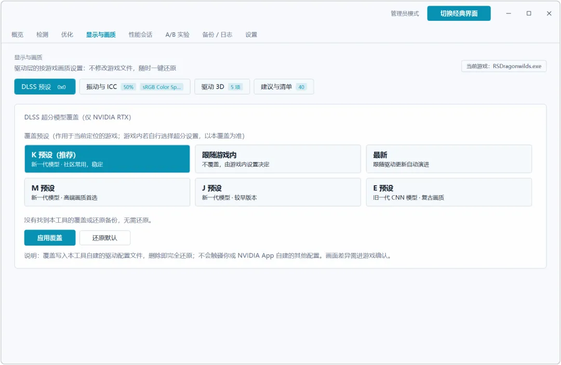Switch to the A/B 实验 tab

pos(178,35)
